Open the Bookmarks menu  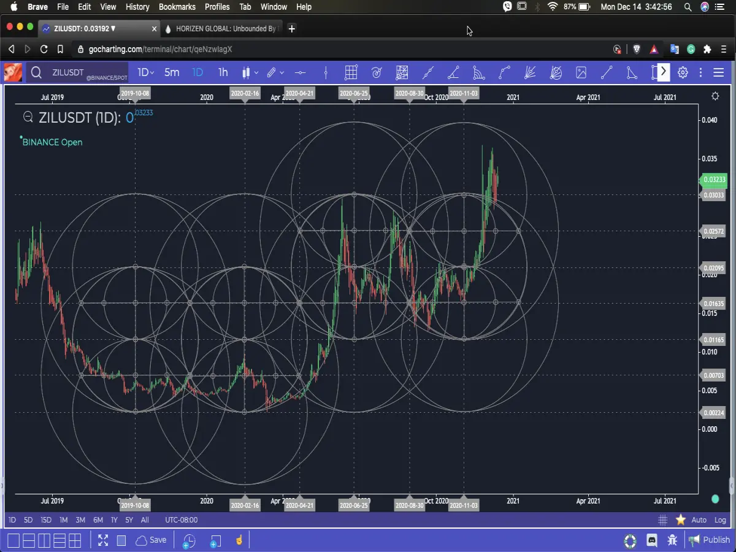177,7
